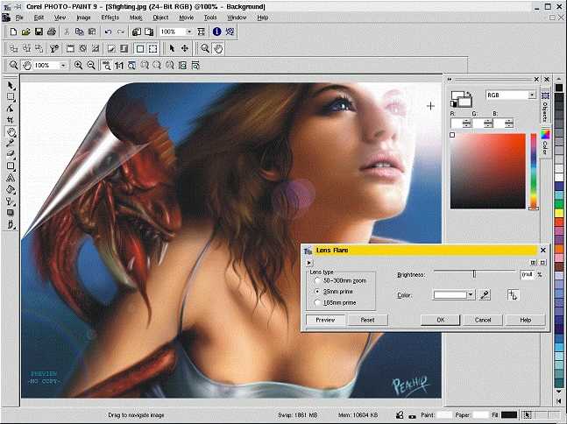Click the Eyedropper tool in toolbox
567x424 pixels.
click(11, 143)
